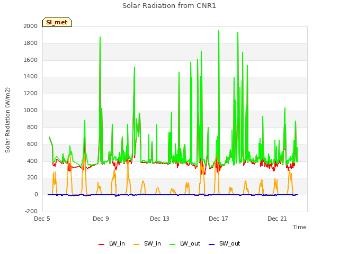Click the 1800 y-axis tick label
This screenshot has height=254, width=339.
(x=31, y=43)
